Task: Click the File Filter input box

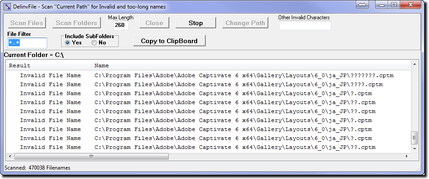Action: coord(27,43)
